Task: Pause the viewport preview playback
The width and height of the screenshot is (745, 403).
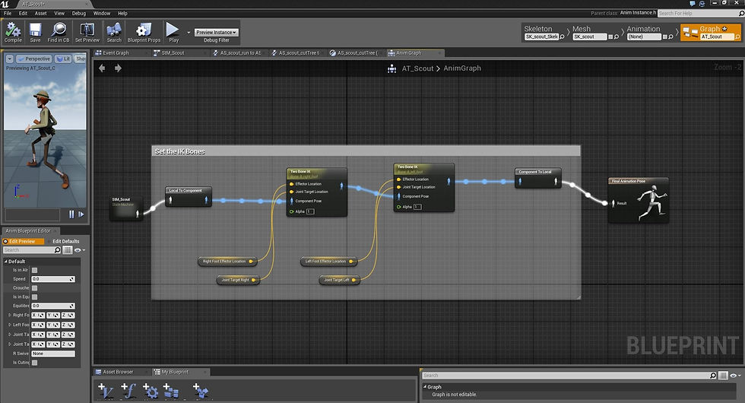Action: 71,214
